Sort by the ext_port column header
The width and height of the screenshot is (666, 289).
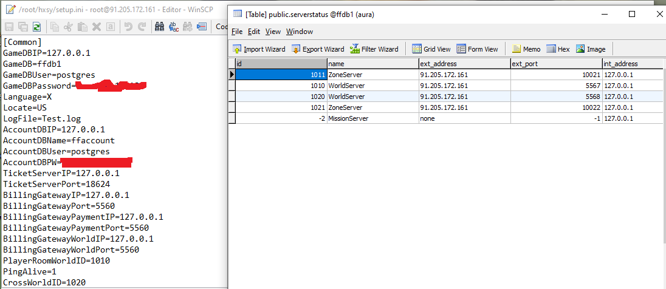[555, 64]
